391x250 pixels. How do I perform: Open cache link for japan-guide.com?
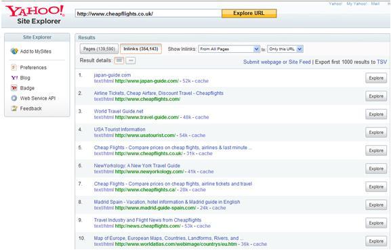[x=201, y=81]
